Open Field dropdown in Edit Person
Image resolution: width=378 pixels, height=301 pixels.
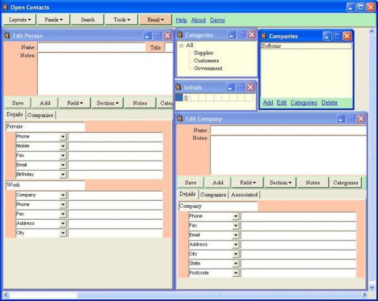coord(75,103)
